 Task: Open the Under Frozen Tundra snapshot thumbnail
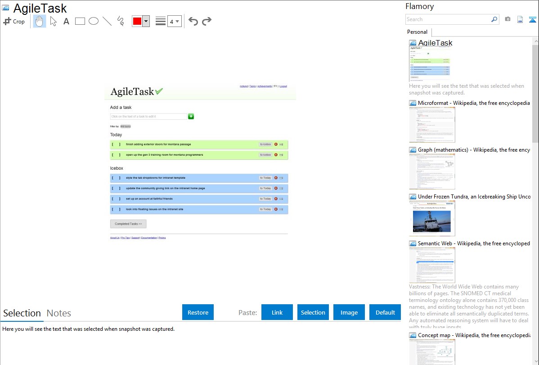432,218
